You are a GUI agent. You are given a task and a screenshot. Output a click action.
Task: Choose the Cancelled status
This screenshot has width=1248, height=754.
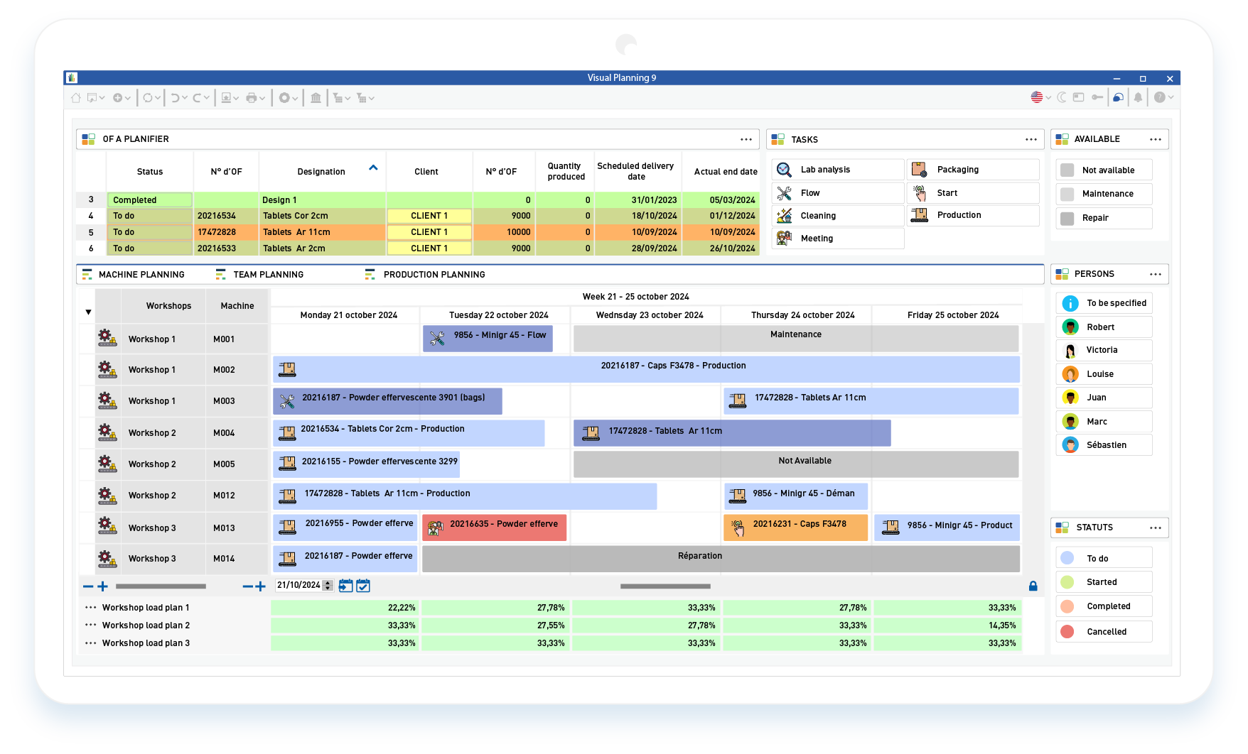point(1104,632)
